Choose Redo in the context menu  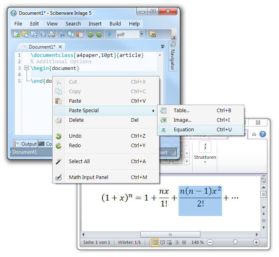pos(106,146)
